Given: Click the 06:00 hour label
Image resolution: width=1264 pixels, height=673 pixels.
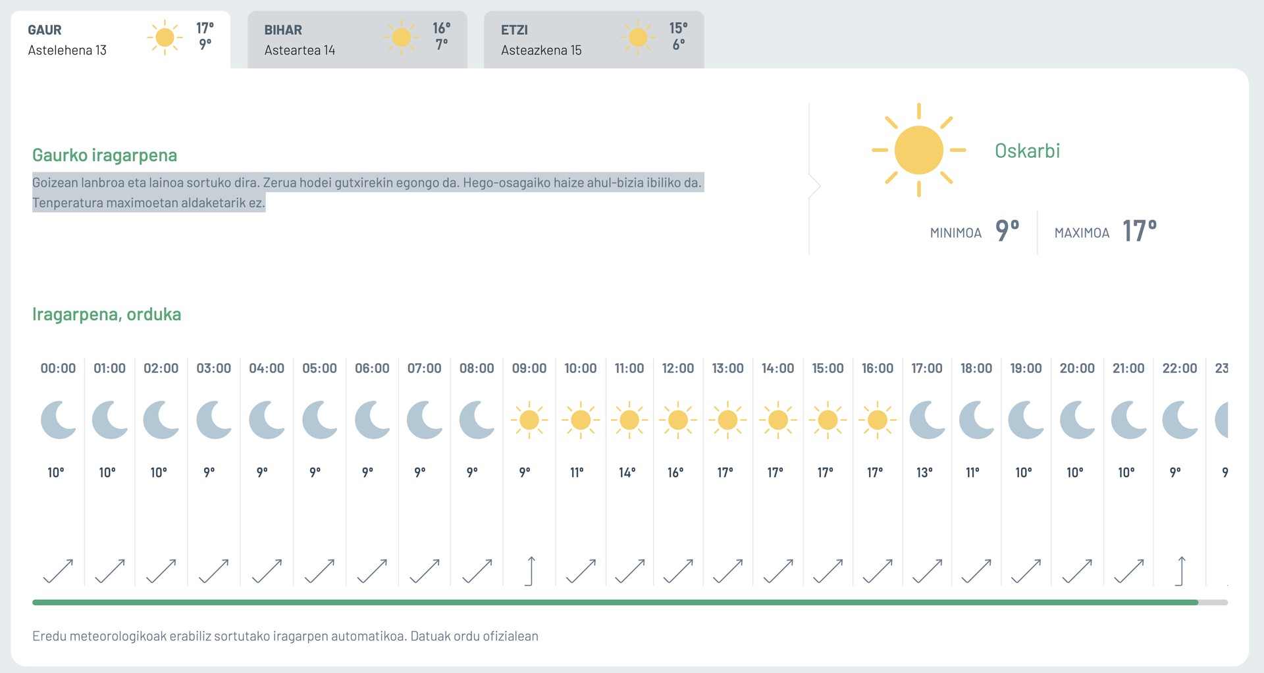Looking at the screenshot, I should [372, 368].
